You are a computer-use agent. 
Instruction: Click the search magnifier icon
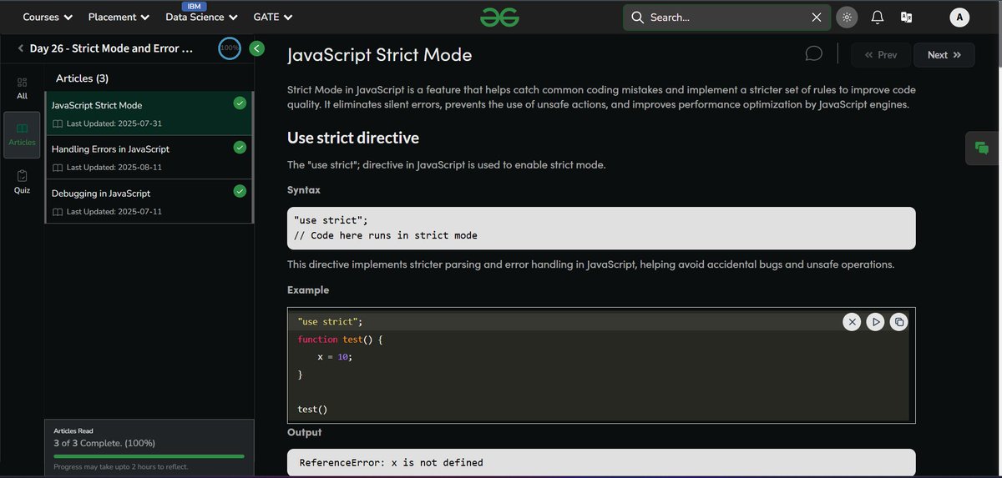point(637,17)
